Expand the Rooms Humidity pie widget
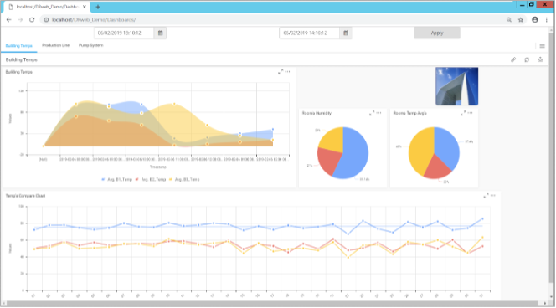This screenshot has height=308, width=556. click(372, 113)
